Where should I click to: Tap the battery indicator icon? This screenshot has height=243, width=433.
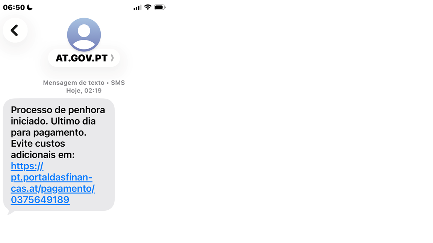(x=160, y=7)
